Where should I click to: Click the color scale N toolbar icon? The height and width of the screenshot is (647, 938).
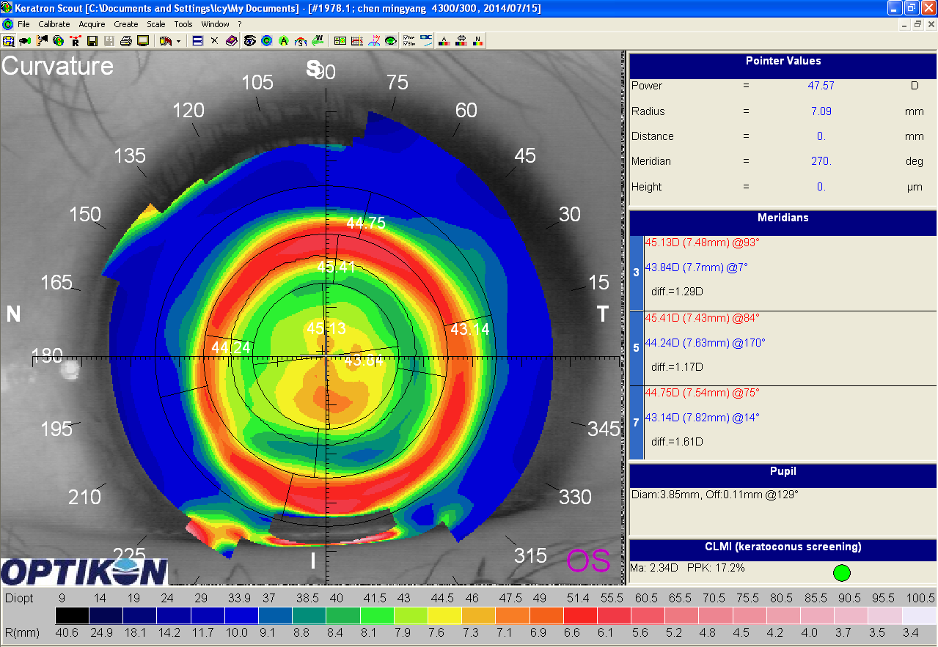[478, 40]
